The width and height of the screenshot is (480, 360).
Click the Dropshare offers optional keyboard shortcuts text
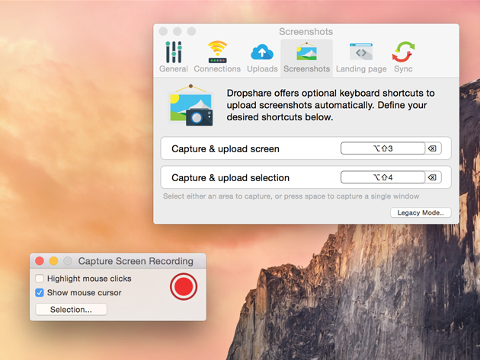point(331,105)
